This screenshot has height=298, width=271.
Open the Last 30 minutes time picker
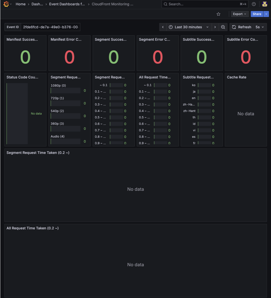(x=189, y=27)
